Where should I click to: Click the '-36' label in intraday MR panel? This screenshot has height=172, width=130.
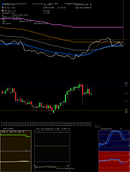(x=68, y=166)
